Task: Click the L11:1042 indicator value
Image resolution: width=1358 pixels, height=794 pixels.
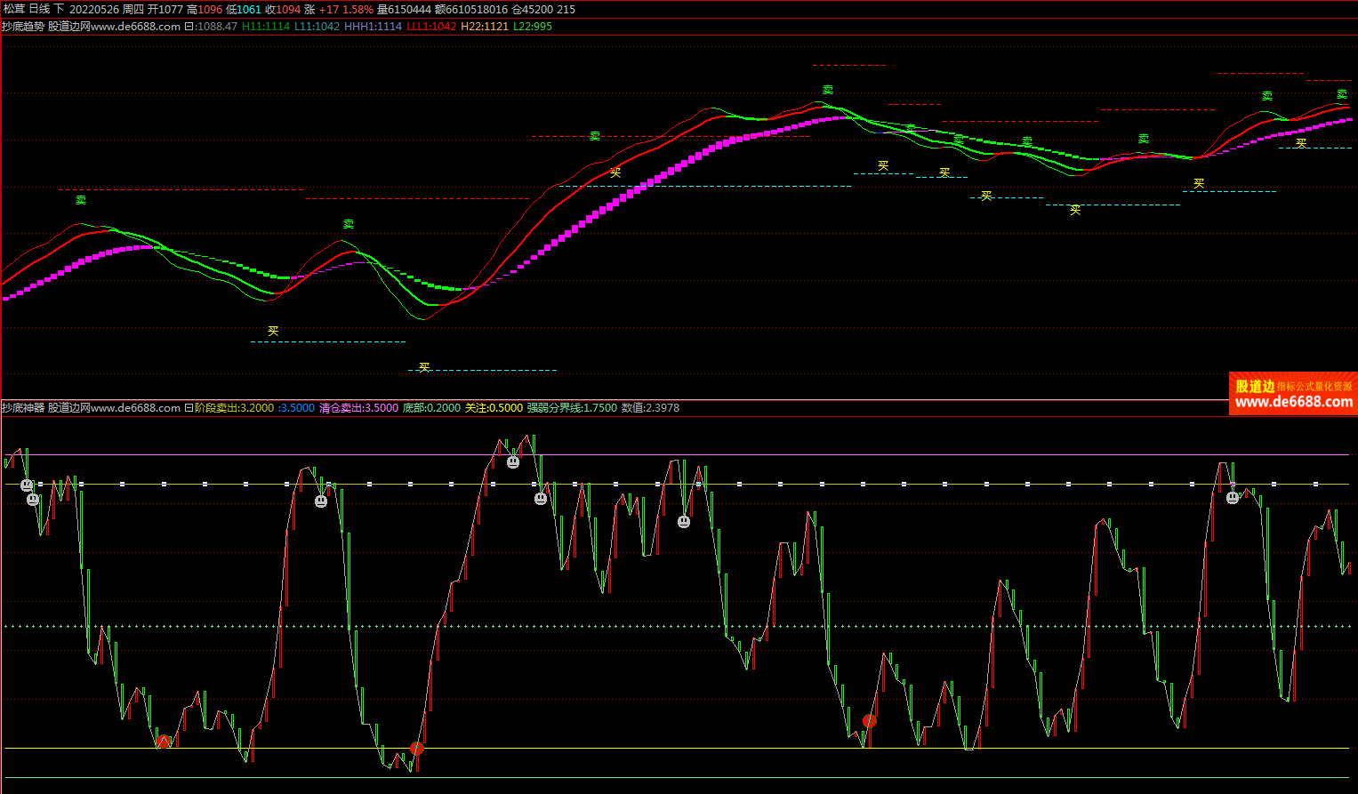Action: pos(317,27)
